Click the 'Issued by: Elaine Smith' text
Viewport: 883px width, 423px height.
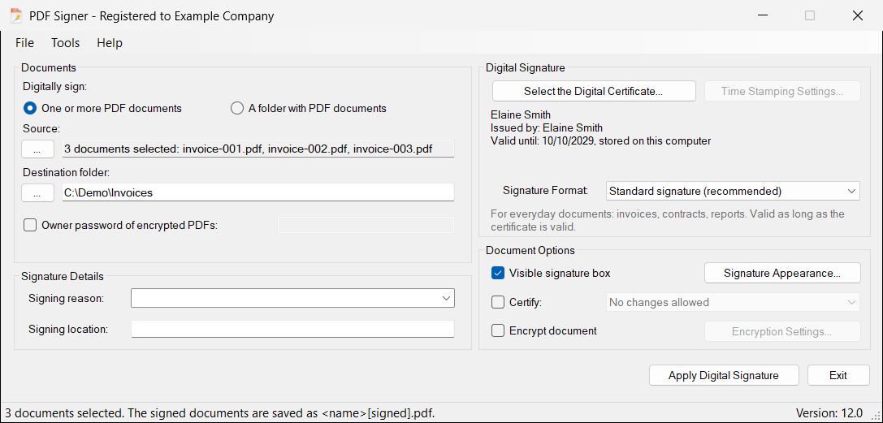point(547,127)
